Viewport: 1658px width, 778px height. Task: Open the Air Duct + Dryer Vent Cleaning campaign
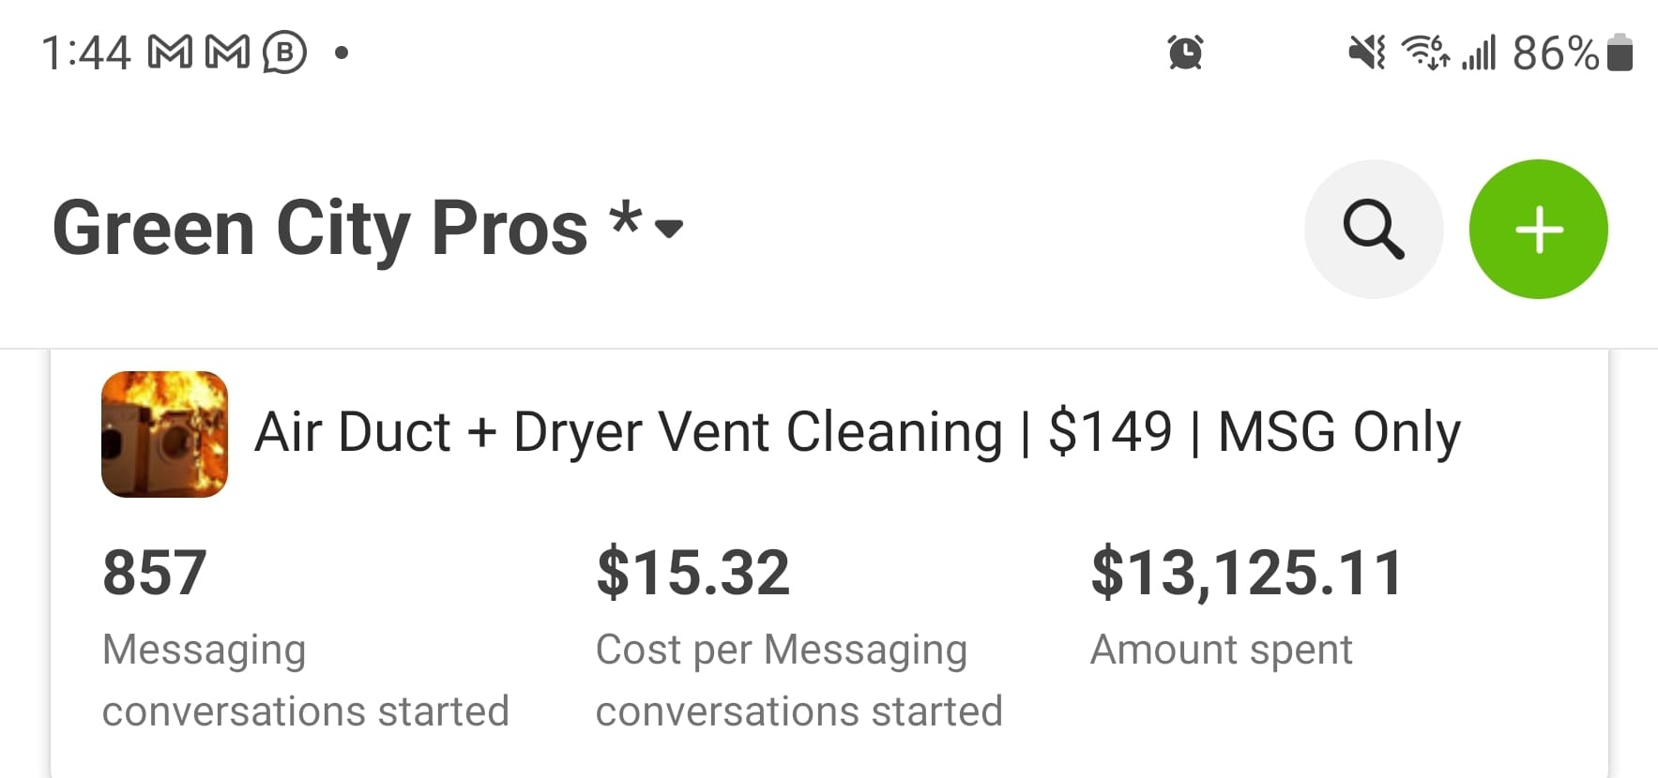pyautogui.click(x=857, y=433)
